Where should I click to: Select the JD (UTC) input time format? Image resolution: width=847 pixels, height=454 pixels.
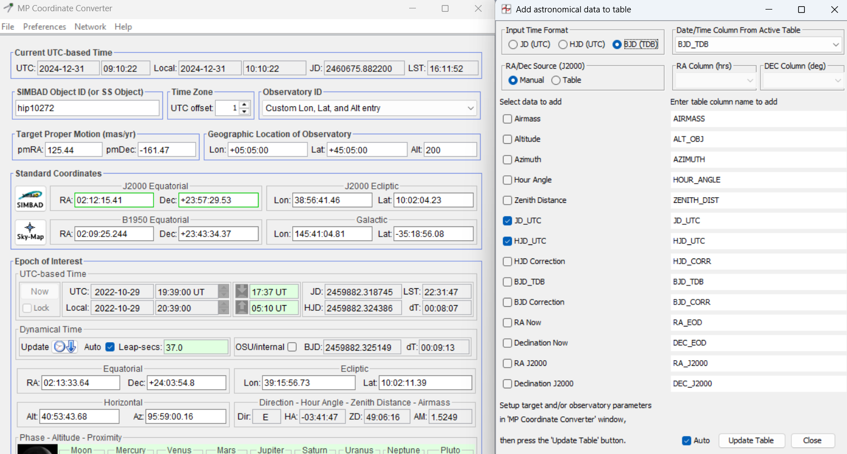(x=513, y=44)
